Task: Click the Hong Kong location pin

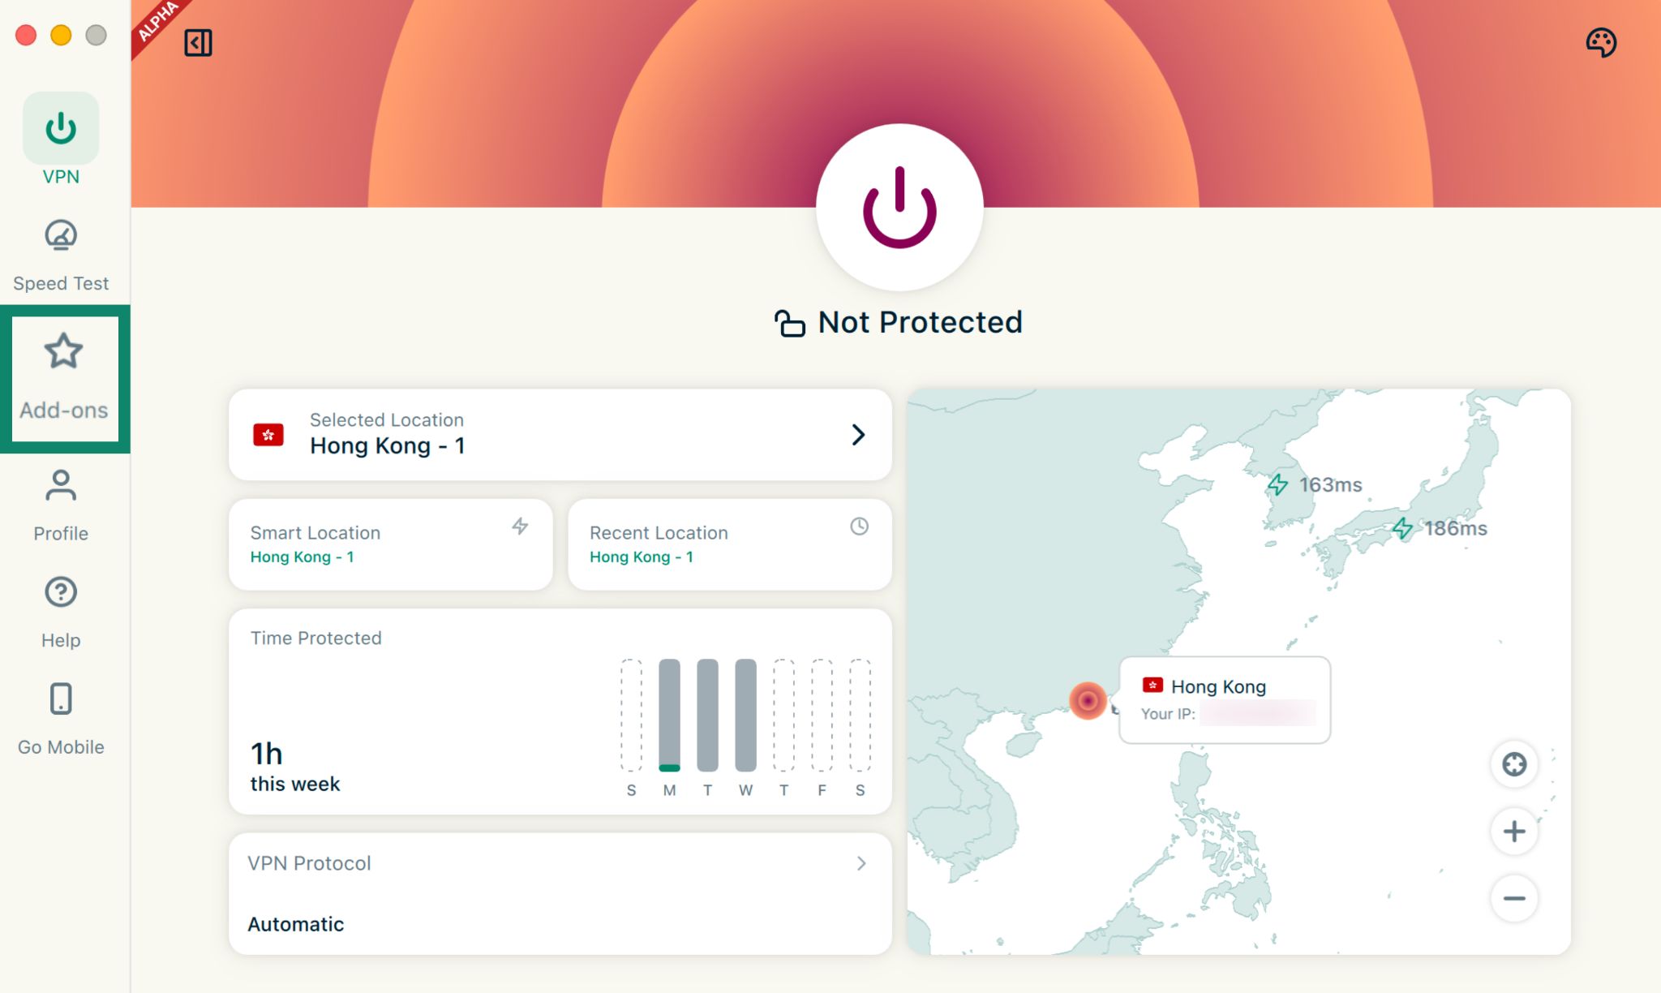Action: point(1088,700)
